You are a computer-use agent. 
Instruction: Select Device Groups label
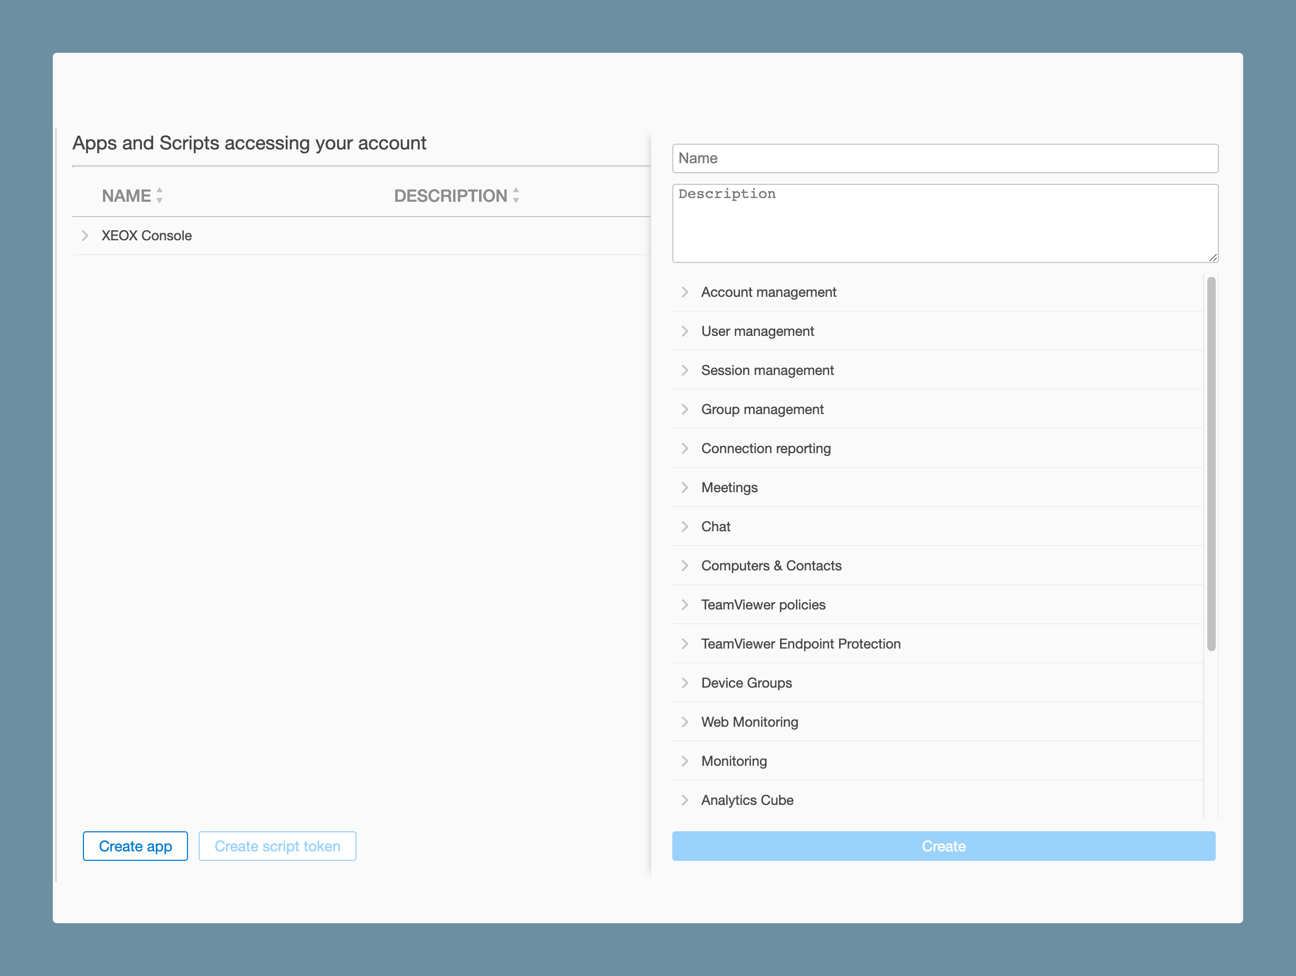point(746,682)
